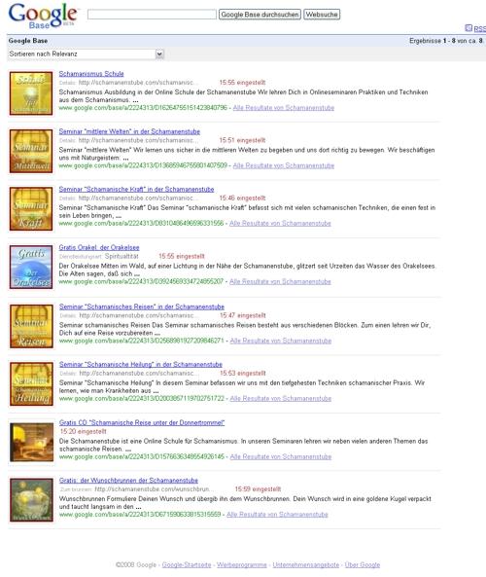Image resolution: width=486 pixels, height=577 pixels.
Task: Click the "15:51 eingestellt" timestamp
Action: point(242,140)
